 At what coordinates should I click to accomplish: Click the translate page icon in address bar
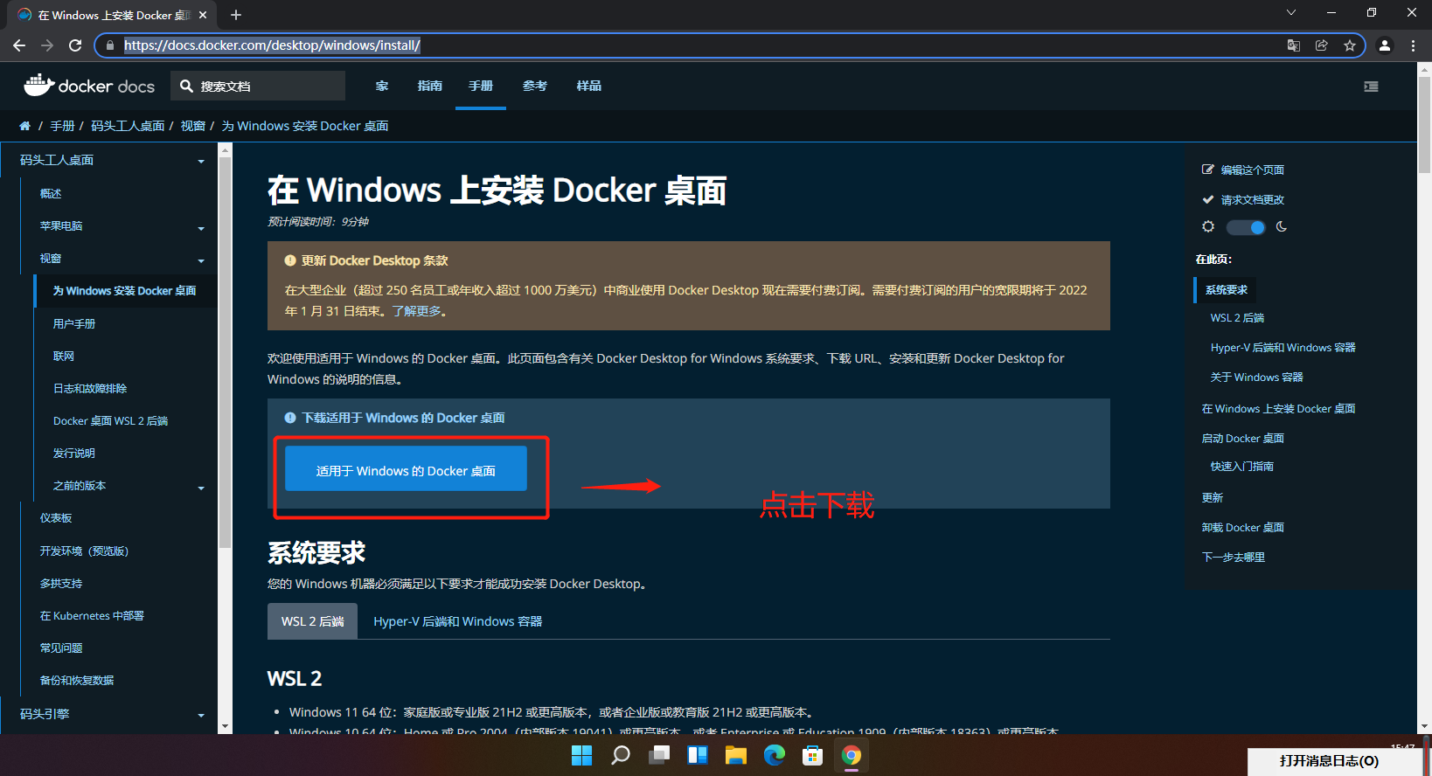[1294, 45]
